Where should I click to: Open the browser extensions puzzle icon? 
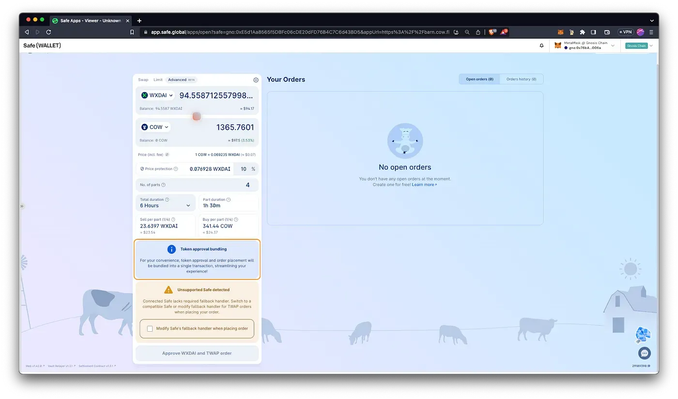coord(583,32)
